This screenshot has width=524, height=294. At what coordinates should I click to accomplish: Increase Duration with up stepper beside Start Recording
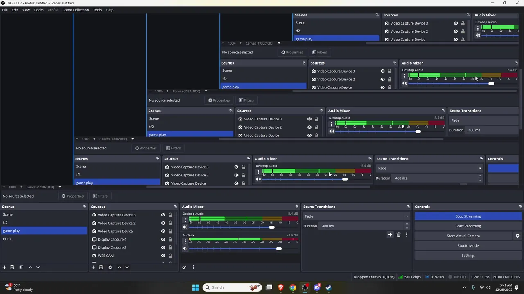point(407,224)
